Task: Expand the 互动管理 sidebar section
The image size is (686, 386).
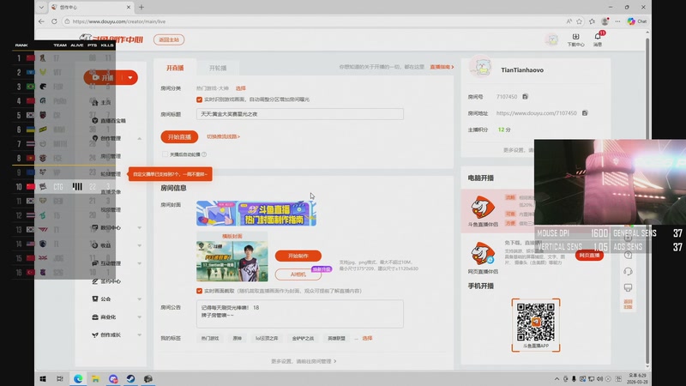Action: tap(139, 263)
